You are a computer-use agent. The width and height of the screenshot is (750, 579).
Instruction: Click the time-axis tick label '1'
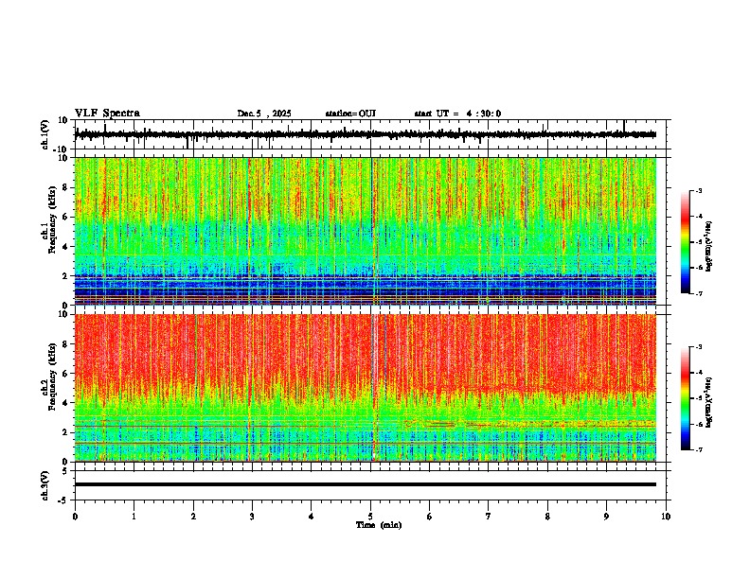pyautogui.click(x=134, y=517)
